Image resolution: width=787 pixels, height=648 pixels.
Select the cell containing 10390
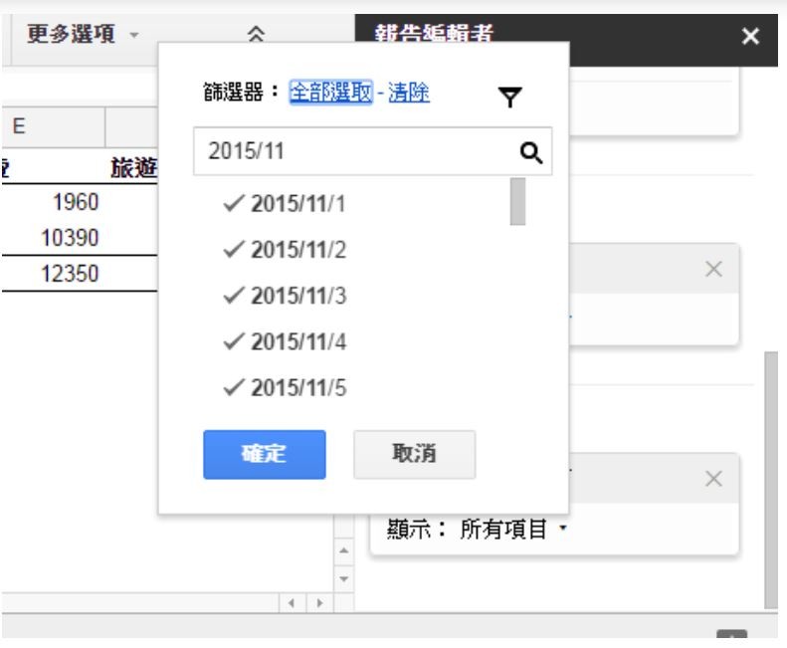[53, 238]
